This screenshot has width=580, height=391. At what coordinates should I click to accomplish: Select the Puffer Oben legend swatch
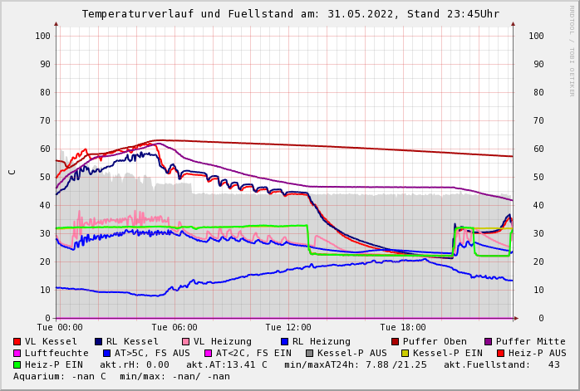pos(396,341)
